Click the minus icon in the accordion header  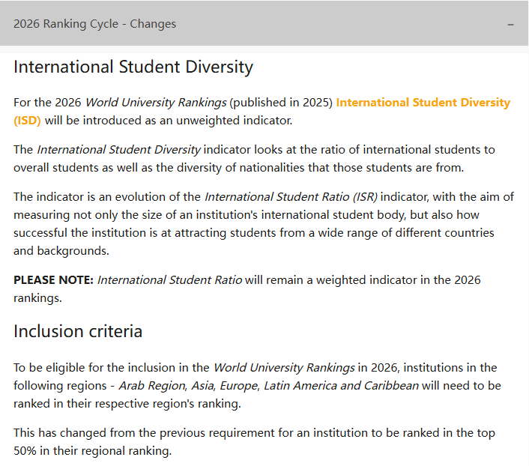tap(510, 25)
